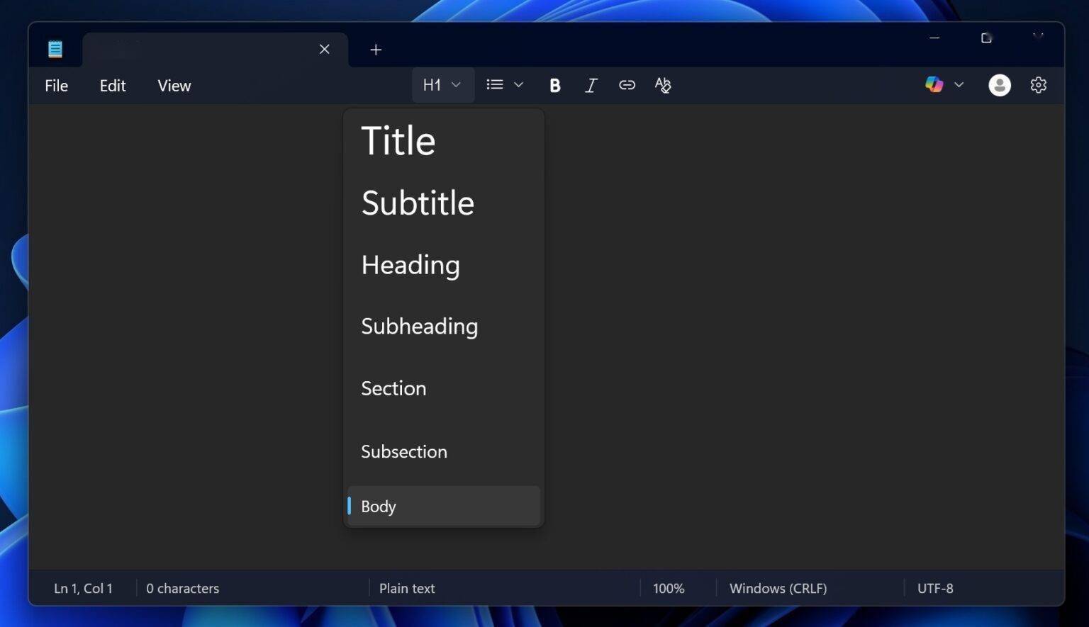Viewport: 1089px width, 627px height.
Task: Click Plain text in status bar
Action: pyautogui.click(x=407, y=588)
